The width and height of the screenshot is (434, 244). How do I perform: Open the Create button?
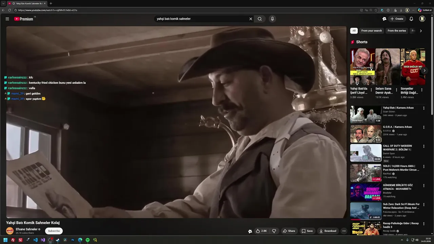point(397,19)
